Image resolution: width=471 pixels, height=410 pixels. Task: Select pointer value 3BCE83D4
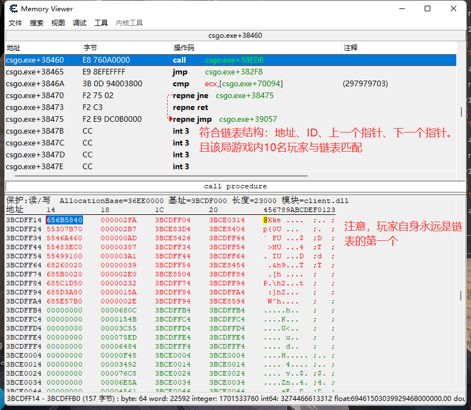click(x=173, y=229)
